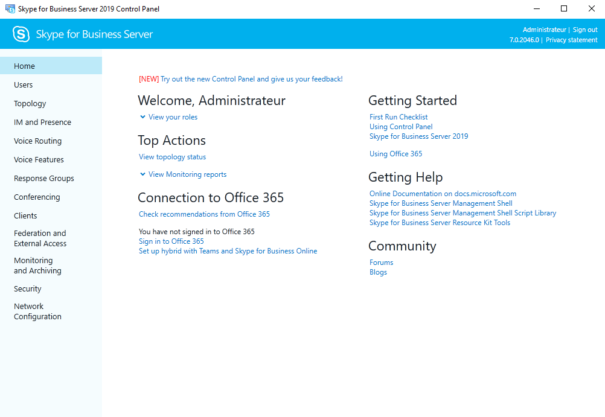Open Skype for Business Server 2019 link

(x=418, y=136)
